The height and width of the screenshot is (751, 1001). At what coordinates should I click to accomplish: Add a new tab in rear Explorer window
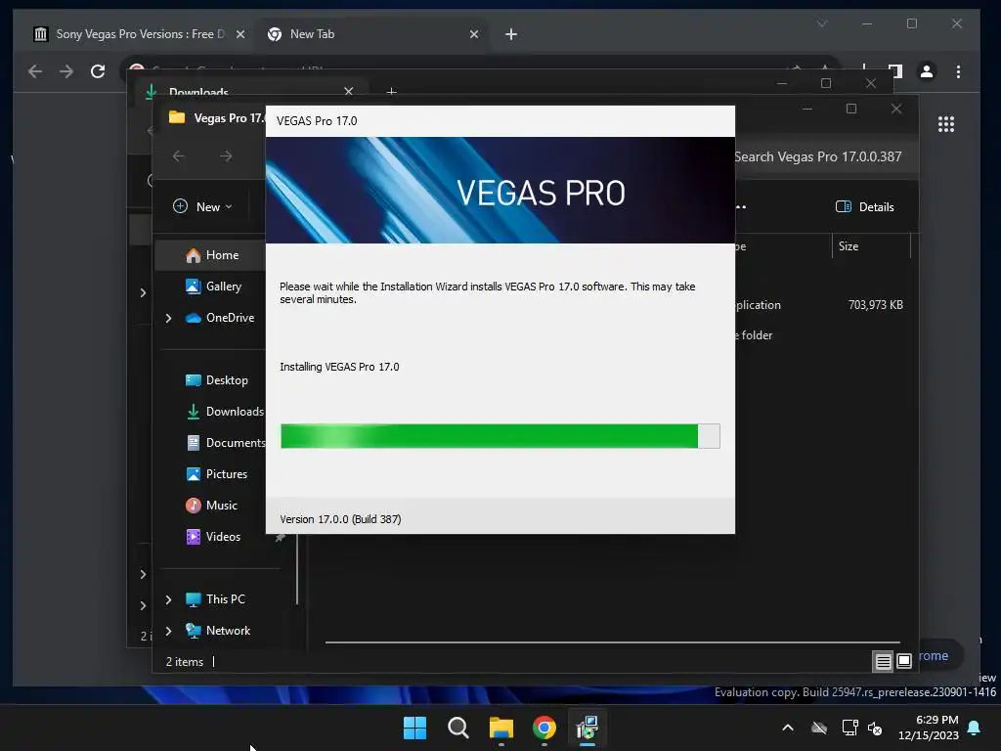coord(391,92)
